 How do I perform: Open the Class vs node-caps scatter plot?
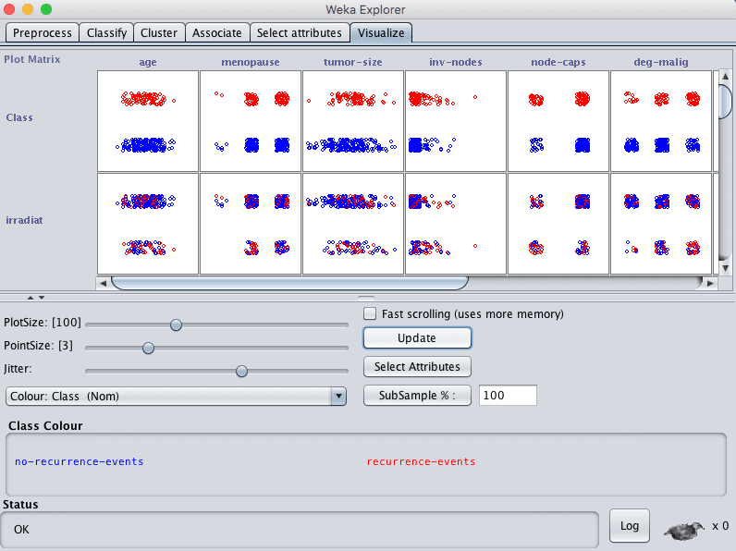[x=558, y=121]
